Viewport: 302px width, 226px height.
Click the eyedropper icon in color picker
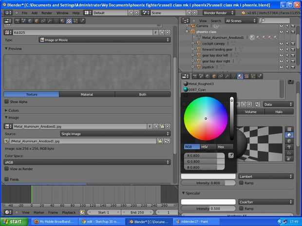[230, 156]
